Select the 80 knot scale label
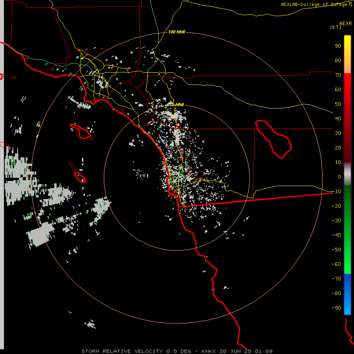 tap(338, 60)
